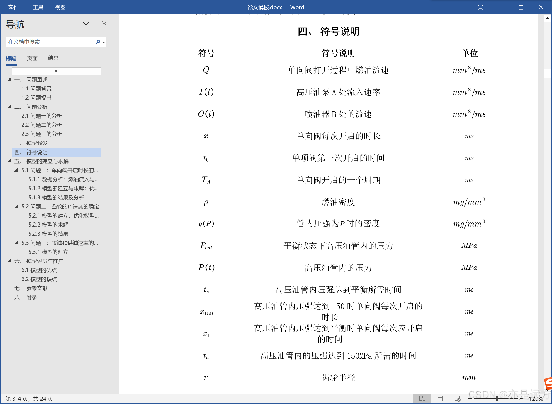Image resolution: width=552 pixels, height=404 pixels.
Task: Switch to the 结果 navigation tab
Action: (x=53, y=58)
